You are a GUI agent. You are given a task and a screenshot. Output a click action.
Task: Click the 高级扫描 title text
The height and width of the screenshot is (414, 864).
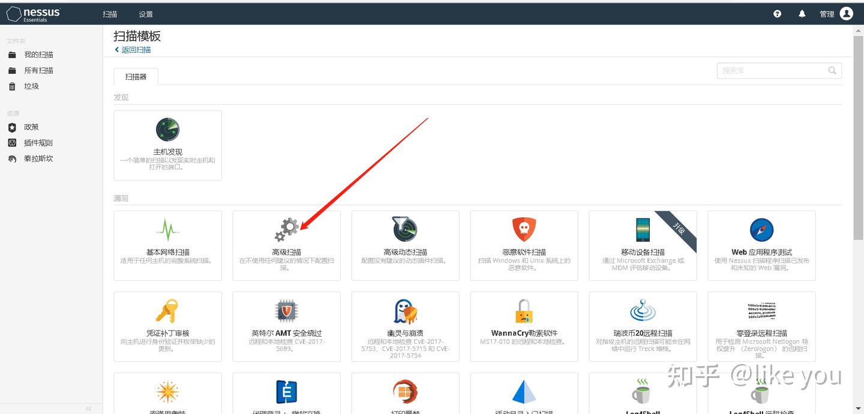pyautogui.click(x=286, y=252)
